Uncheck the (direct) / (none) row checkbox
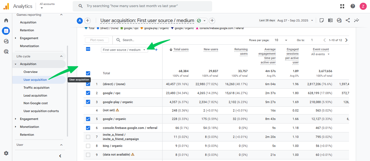Viewport: 370px width, 161px height. click(88, 84)
